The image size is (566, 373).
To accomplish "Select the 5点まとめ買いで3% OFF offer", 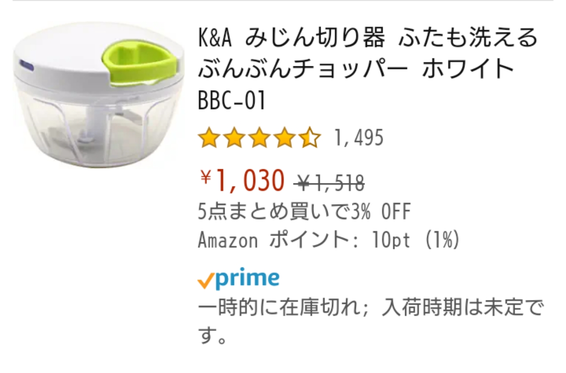I will point(304,213).
